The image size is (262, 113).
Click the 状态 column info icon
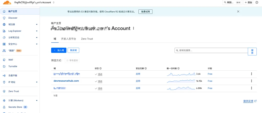[101, 69]
